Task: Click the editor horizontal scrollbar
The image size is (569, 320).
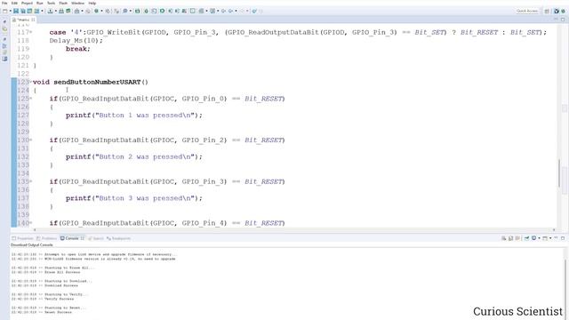Action: coord(294,229)
